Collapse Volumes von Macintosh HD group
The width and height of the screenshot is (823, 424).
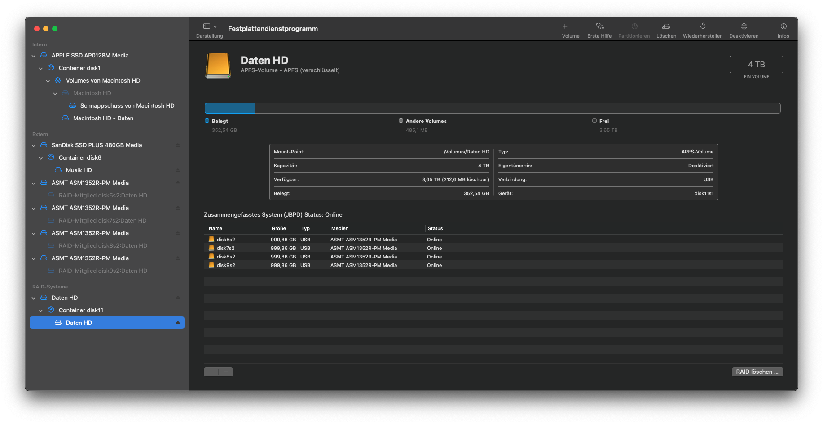tap(48, 81)
